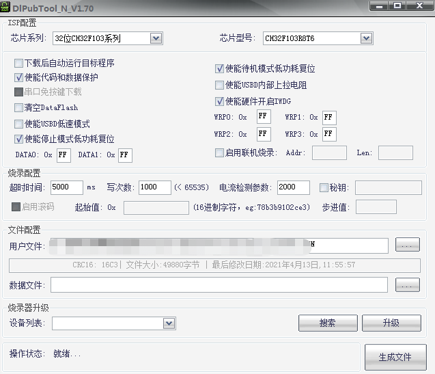Browse for user file with '...' button

coord(407,245)
